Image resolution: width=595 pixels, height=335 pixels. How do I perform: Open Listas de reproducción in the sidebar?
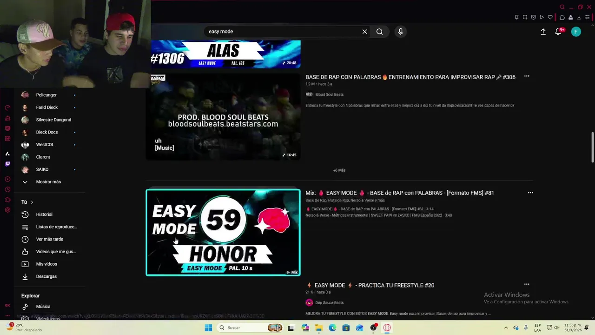pos(49,227)
